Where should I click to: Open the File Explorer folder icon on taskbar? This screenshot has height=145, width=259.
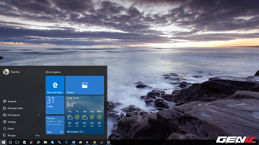tap(45, 142)
